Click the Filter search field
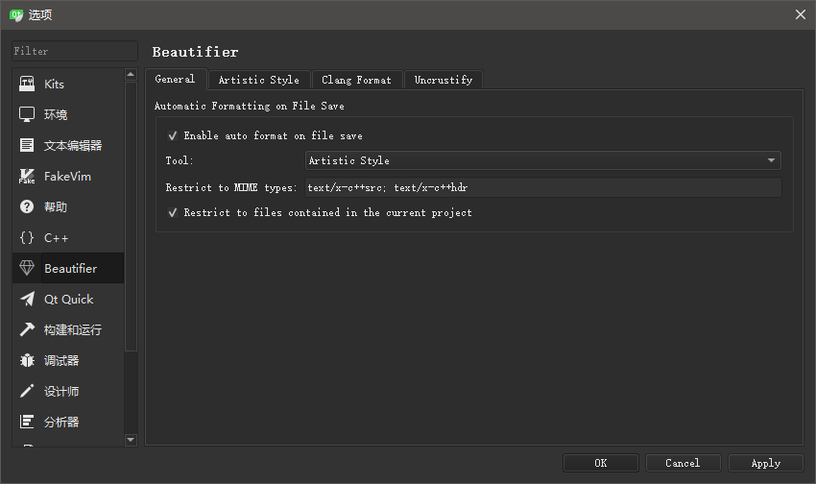 tap(74, 51)
